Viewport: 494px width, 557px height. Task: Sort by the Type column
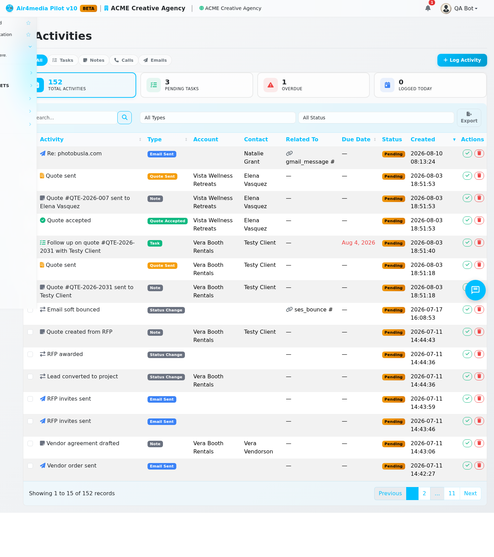pyautogui.click(x=167, y=139)
